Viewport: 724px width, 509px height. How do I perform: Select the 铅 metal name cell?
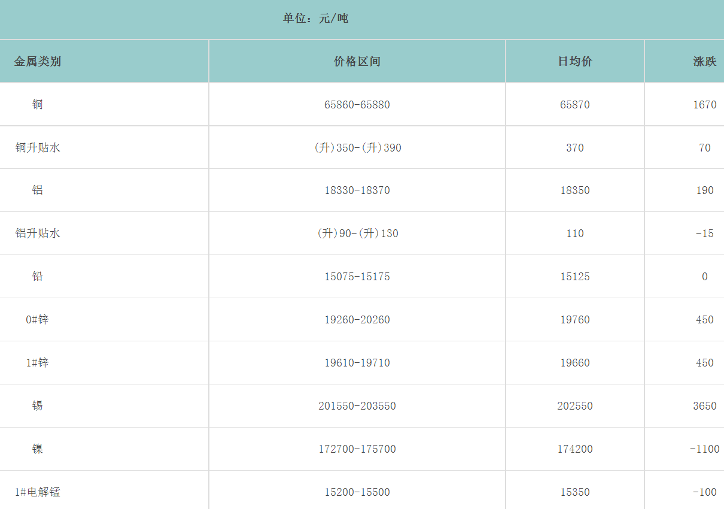[38, 277]
